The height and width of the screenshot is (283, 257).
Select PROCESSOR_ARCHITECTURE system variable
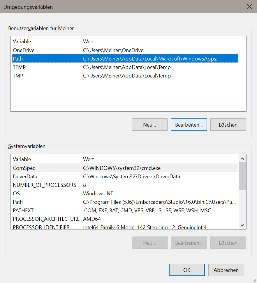(x=46, y=219)
